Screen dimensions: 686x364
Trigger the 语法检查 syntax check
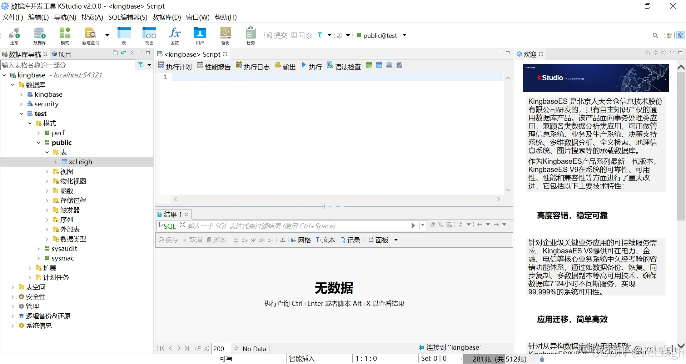coord(344,66)
